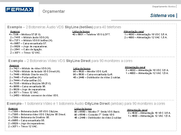181x135 pixels.
Task: Click '2 x 7421 – Módulo de vídeo VDS (H)'
Action: tap(30, 68)
